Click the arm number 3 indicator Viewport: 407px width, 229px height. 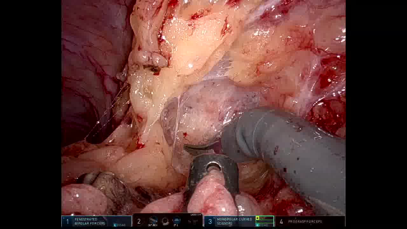pyautogui.click(x=210, y=221)
